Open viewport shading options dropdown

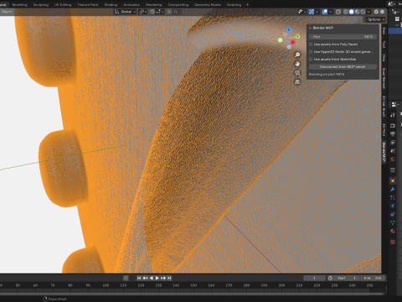coord(368,12)
